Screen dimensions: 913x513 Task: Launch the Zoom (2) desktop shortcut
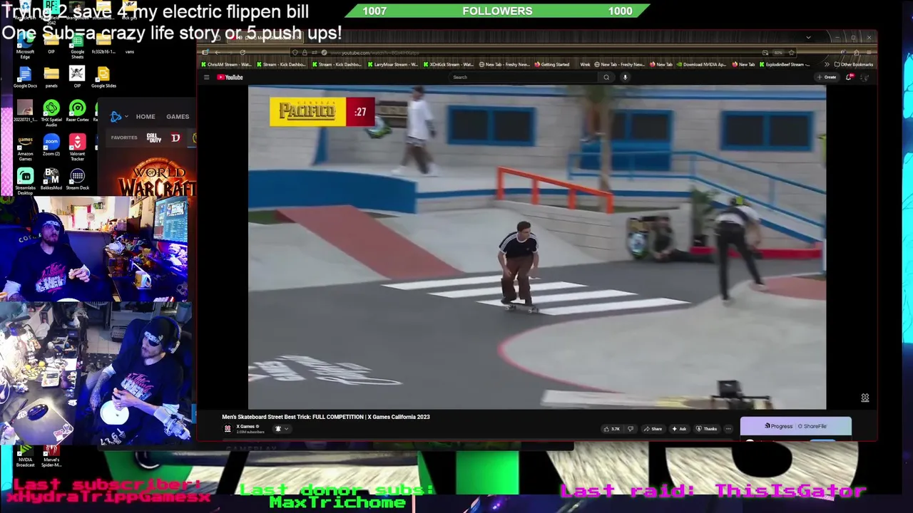[51, 145]
